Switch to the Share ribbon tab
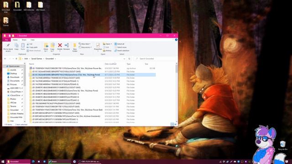Image resolution: width=292 pixels, height=164 pixels. (24, 40)
